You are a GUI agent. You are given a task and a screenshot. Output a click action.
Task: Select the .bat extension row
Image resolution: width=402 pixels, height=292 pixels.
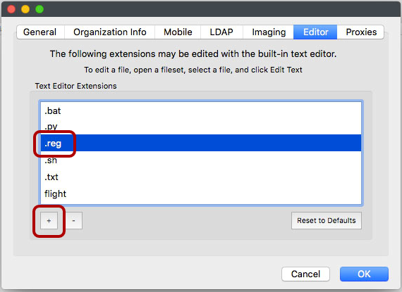point(201,111)
